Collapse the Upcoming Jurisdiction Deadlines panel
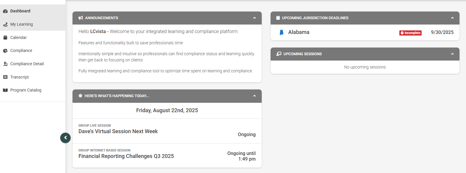The image size is (466, 173). point(452,18)
